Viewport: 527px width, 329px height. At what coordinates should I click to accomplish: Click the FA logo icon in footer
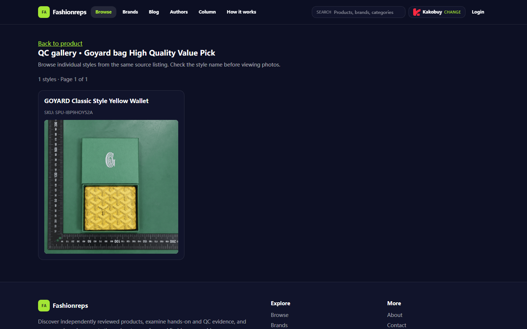44,306
